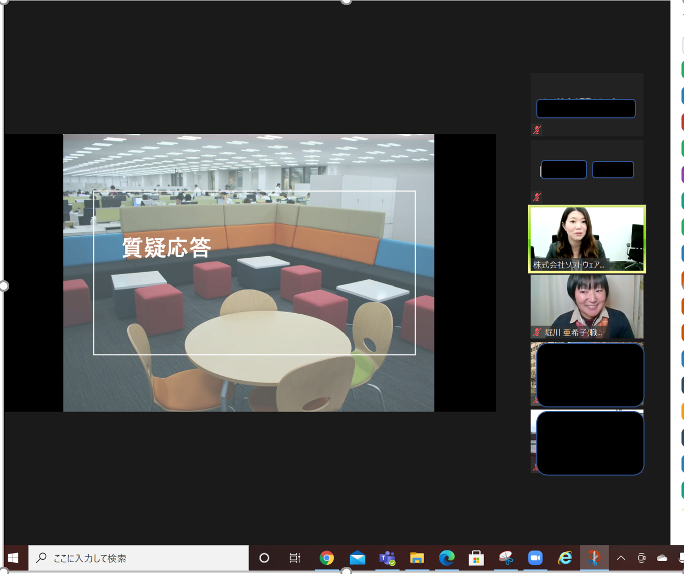
Task: Launch Microsoft Edge from the taskbar
Action: (447, 558)
